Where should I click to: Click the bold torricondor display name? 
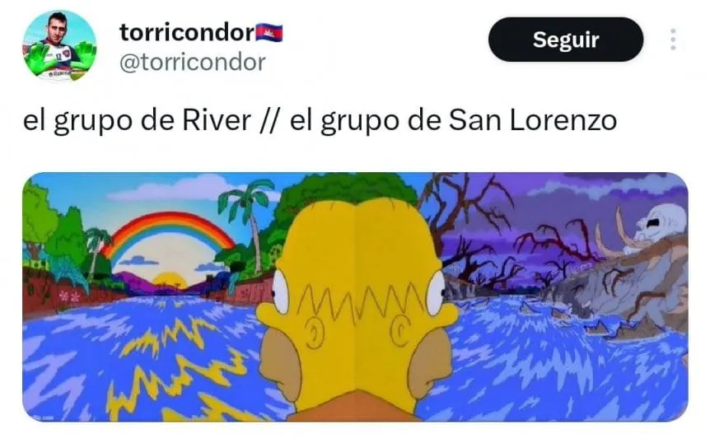point(187,33)
